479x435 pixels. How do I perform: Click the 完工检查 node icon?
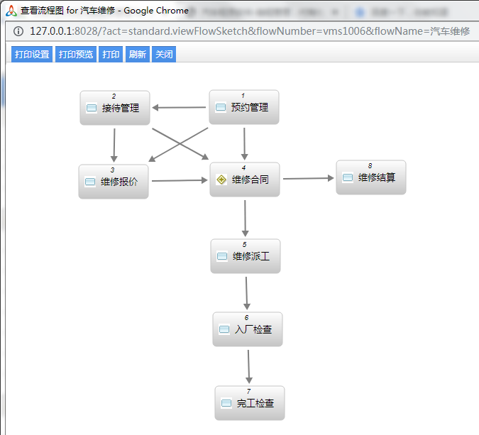coord(226,404)
